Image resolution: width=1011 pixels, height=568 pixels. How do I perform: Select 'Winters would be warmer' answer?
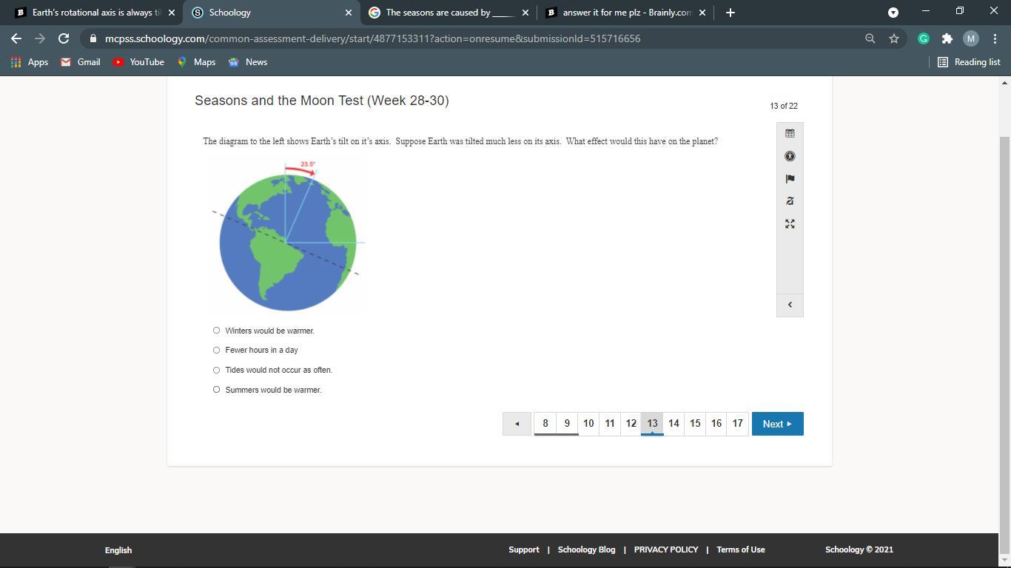216,331
